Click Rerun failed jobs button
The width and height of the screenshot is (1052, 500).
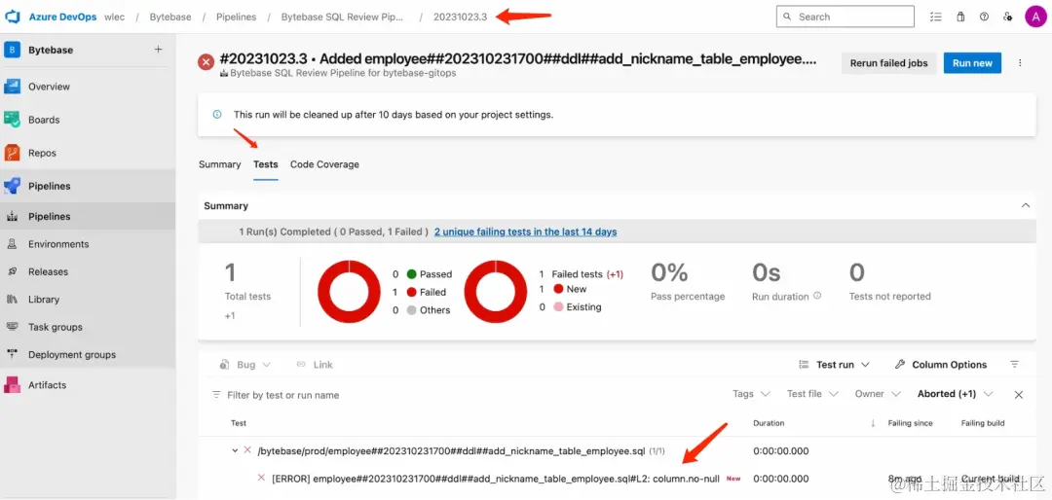[889, 63]
